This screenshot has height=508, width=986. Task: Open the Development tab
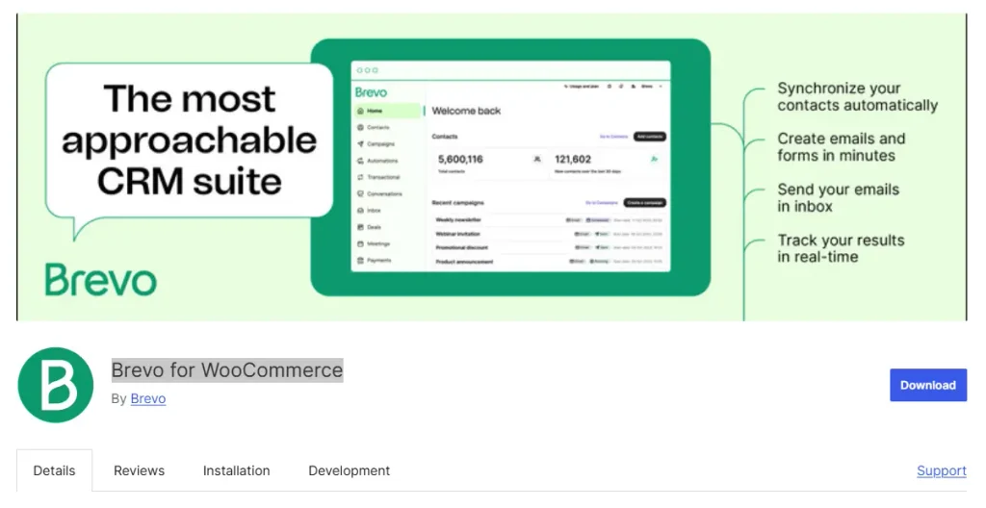coord(349,470)
